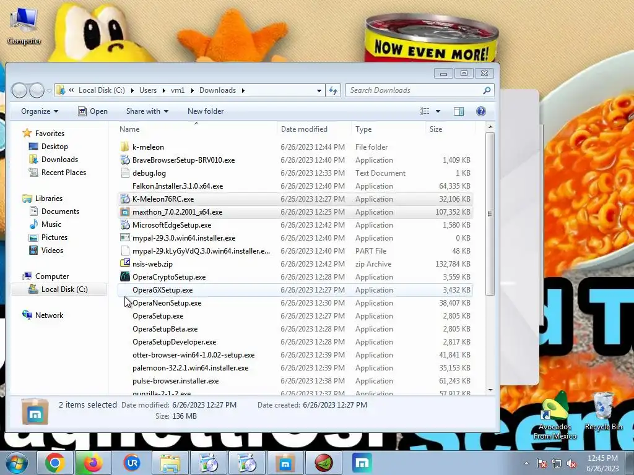Click the k-meleon folder icon
The height and width of the screenshot is (475, 634).
tap(125, 147)
